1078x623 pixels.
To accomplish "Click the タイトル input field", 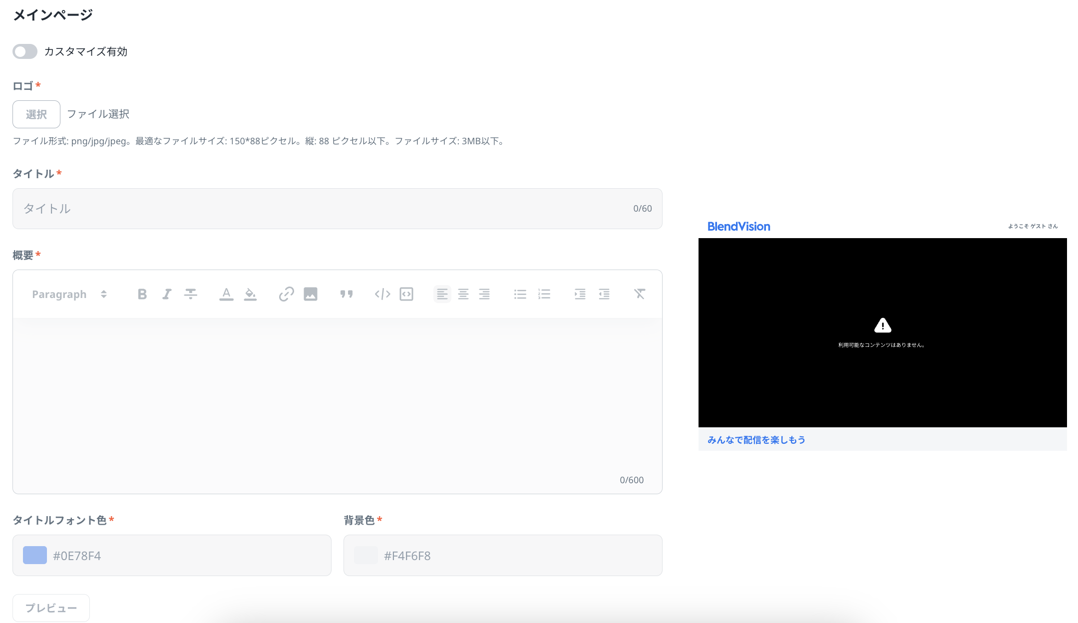I will pyautogui.click(x=325, y=209).
